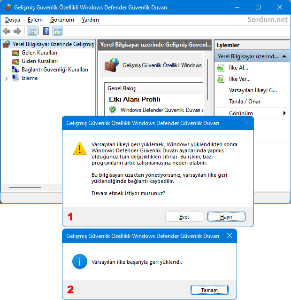Click Tanıla / Onar action
Image resolution: width=291 pixels, height=300 pixels.
[x=245, y=102]
